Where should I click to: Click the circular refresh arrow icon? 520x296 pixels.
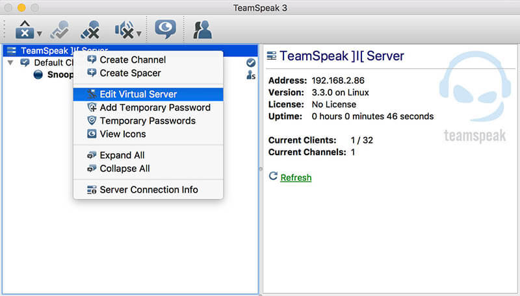[x=273, y=176]
